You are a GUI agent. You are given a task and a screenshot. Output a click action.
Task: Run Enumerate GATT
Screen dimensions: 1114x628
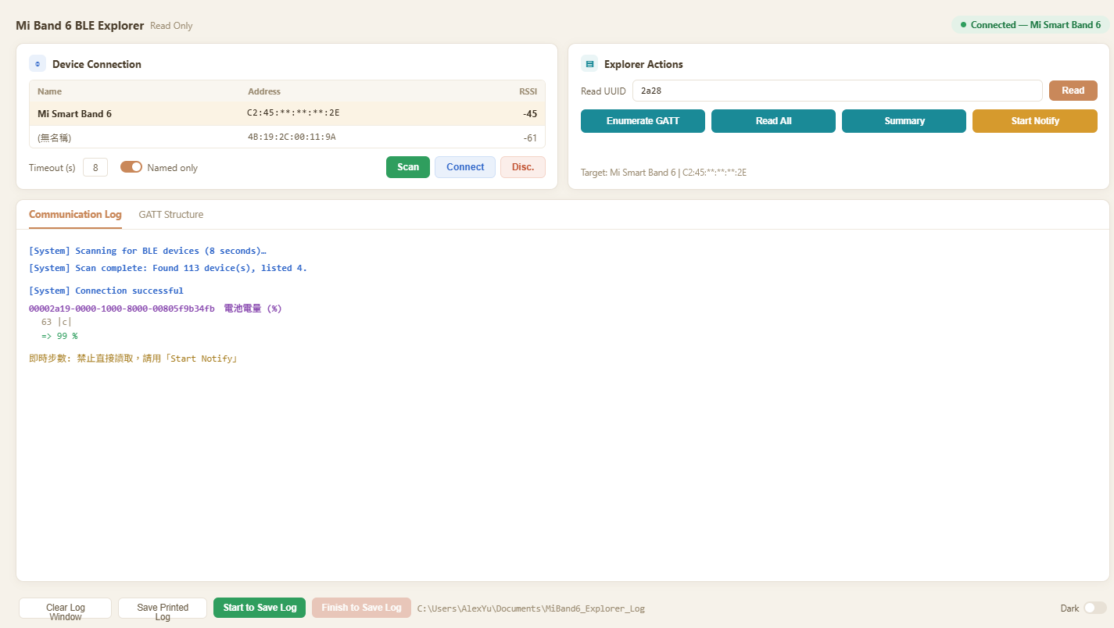tap(643, 121)
